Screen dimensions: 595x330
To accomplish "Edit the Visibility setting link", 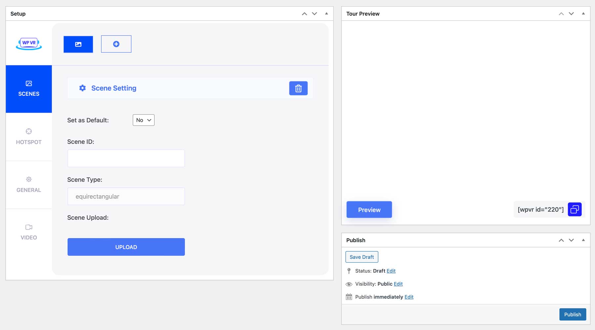I will tap(398, 284).
